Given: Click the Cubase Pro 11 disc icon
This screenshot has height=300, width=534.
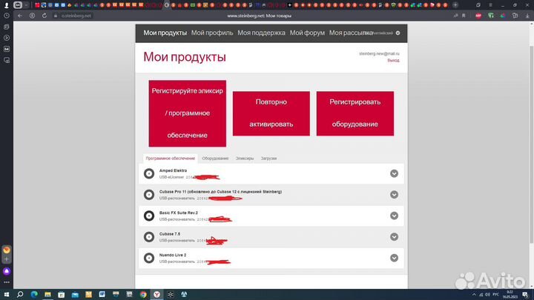Looking at the screenshot, I should [x=148, y=195].
